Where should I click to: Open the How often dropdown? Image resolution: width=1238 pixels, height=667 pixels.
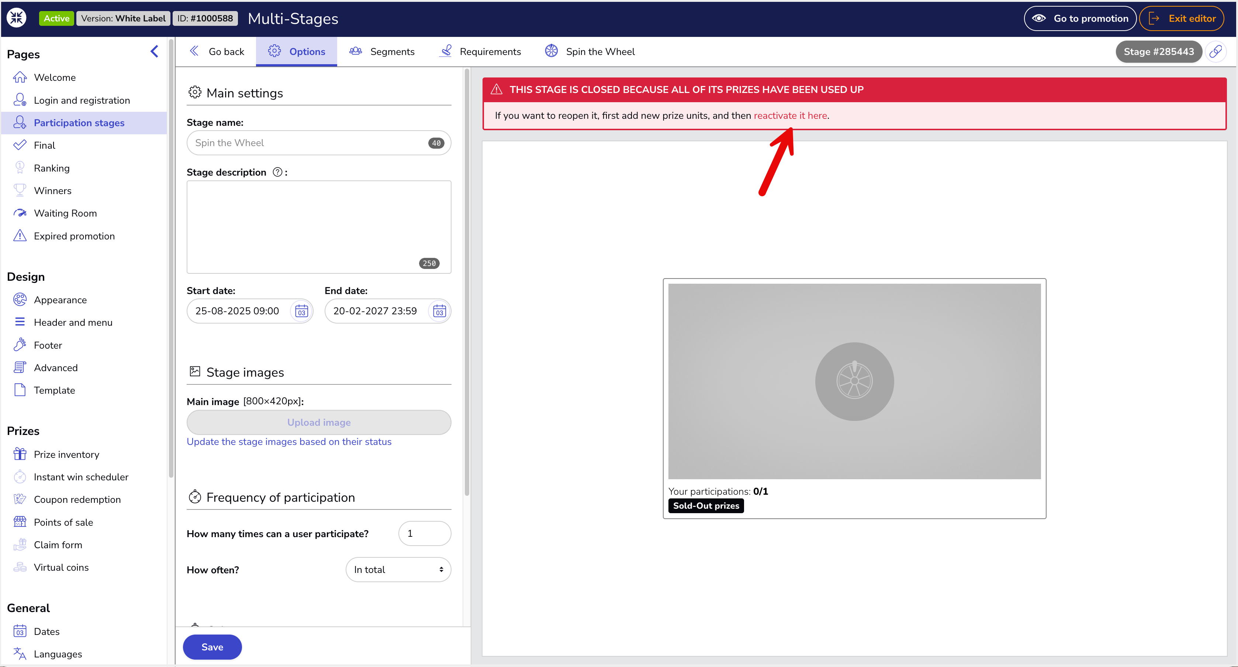398,570
